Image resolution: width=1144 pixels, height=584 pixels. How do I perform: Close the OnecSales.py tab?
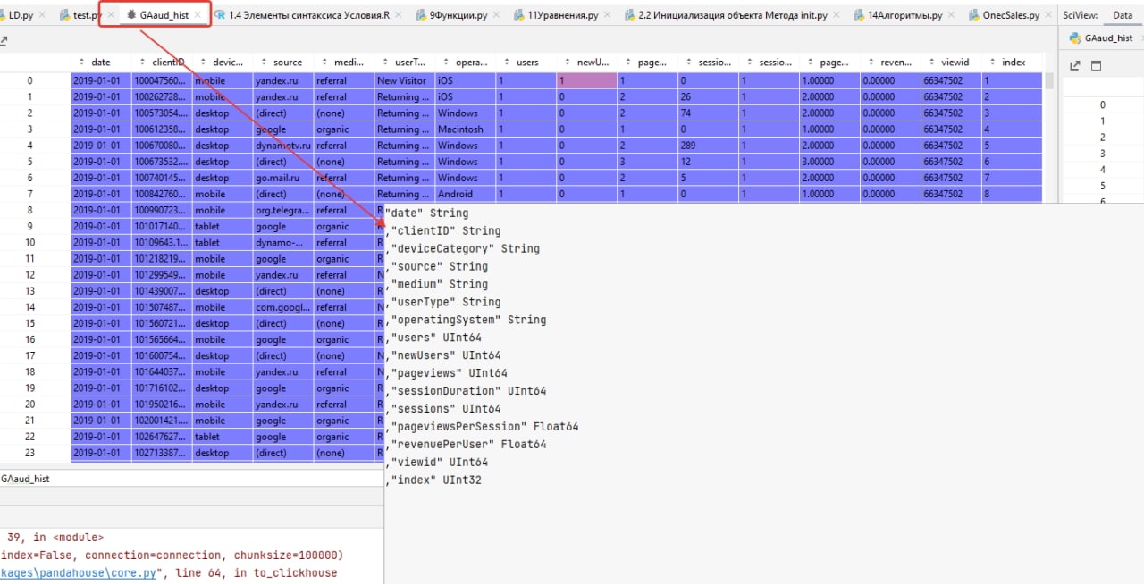pyautogui.click(x=1048, y=15)
